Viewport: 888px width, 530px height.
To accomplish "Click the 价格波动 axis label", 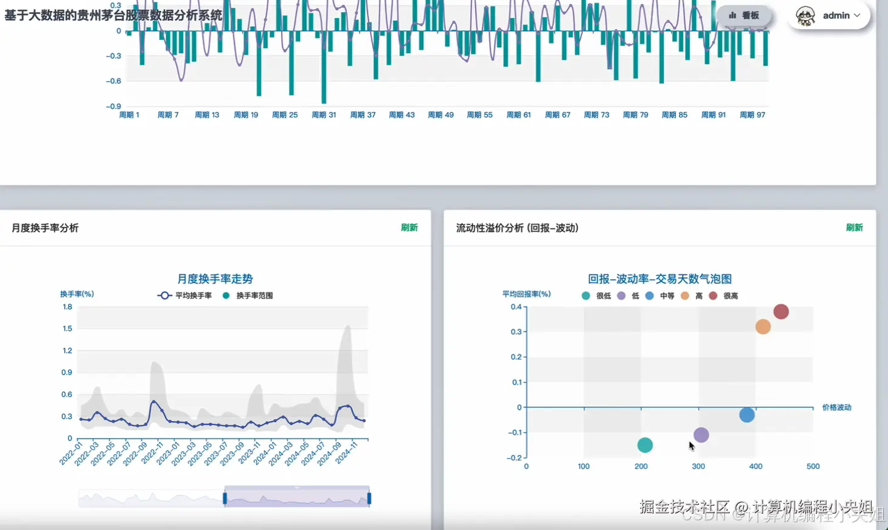I will click(836, 407).
